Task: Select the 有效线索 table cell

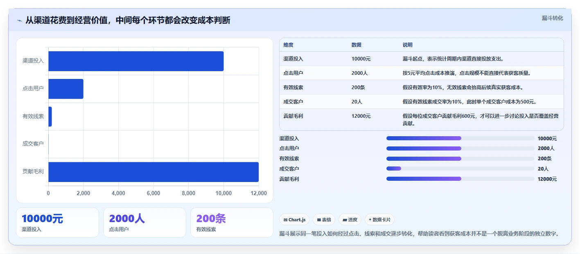Action: click(x=293, y=88)
